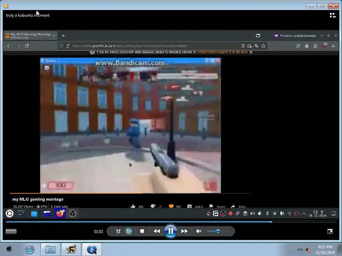This screenshot has width=342, height=256.
Task: Open the KDE application launcher gear icon
Action: 9,214
